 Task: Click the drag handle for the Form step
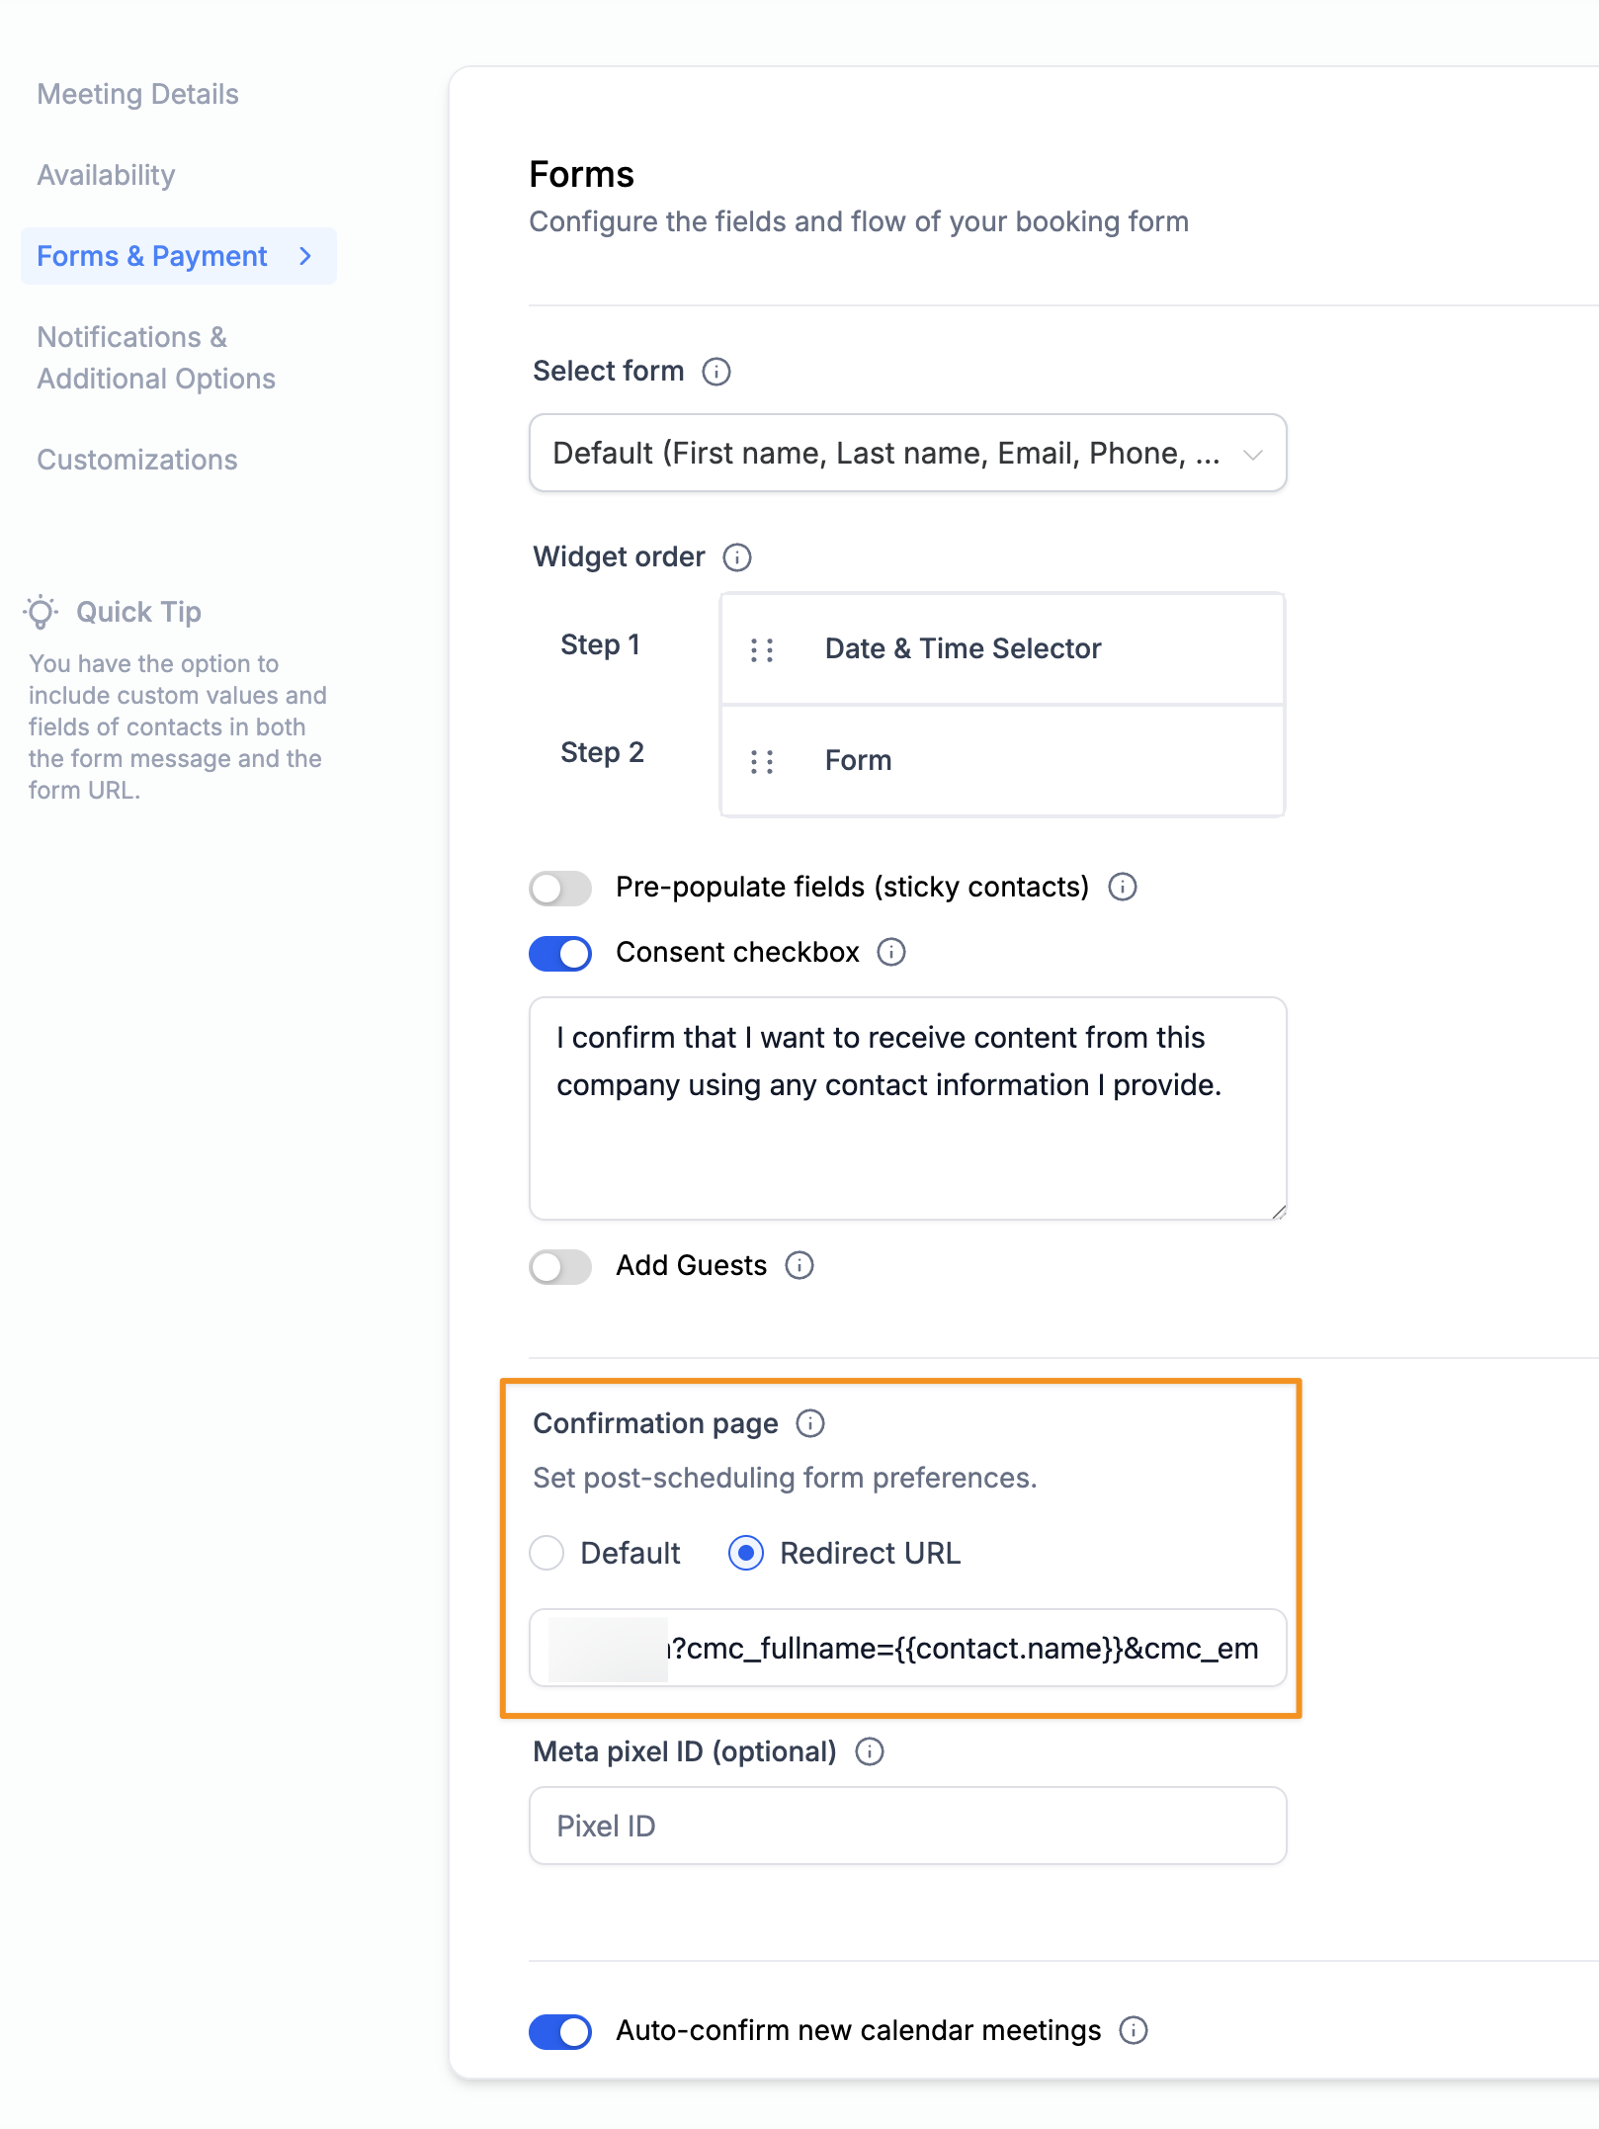tap(761, 761)
